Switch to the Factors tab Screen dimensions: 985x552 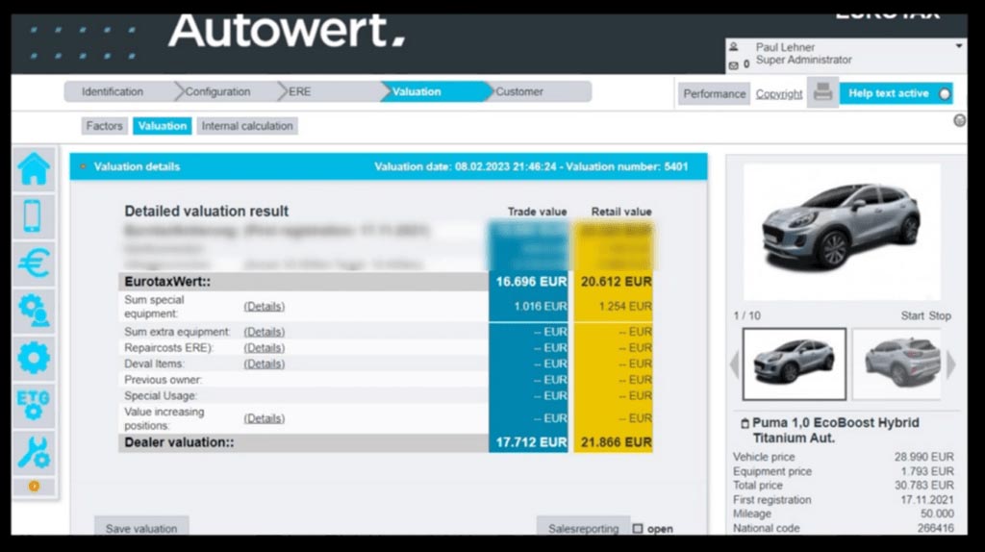tap(104, 126)
